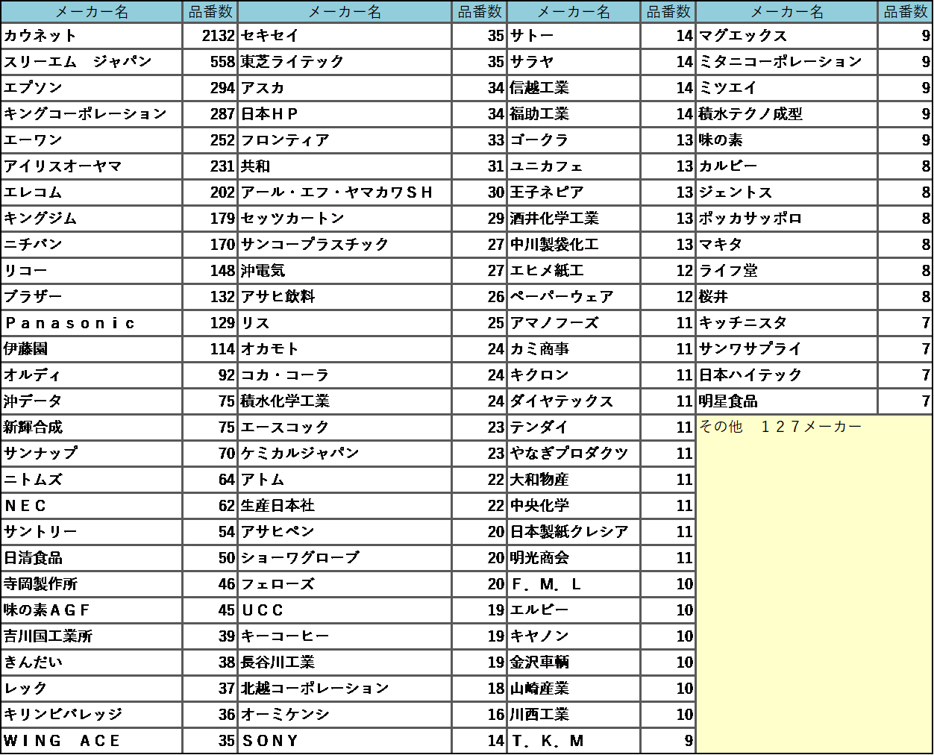Select the オルディ cell
Image resolution: width=934 pixels, height=755 pixels.
[92, 375]
